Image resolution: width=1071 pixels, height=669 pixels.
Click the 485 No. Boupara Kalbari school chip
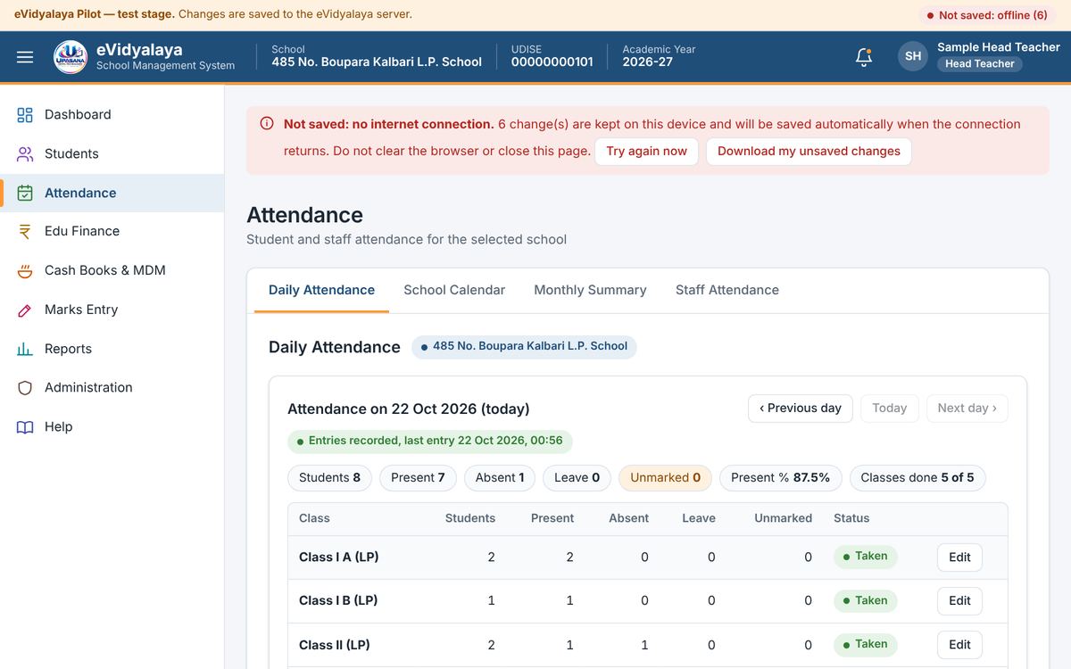pos(524,346)
